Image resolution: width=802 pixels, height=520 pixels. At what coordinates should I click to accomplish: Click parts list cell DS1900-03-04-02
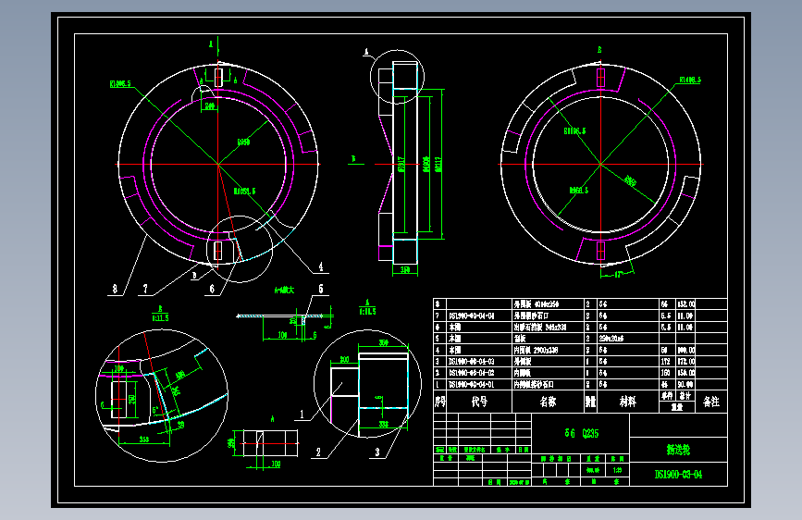click(x=472, y=373)
